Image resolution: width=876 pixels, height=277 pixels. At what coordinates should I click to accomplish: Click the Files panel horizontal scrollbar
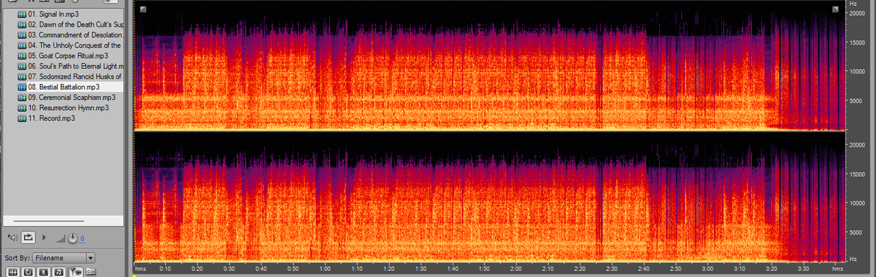pyautogui.click(x=48, y=221)
